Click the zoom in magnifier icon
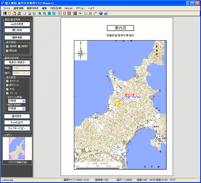 (x=40, y=14)
